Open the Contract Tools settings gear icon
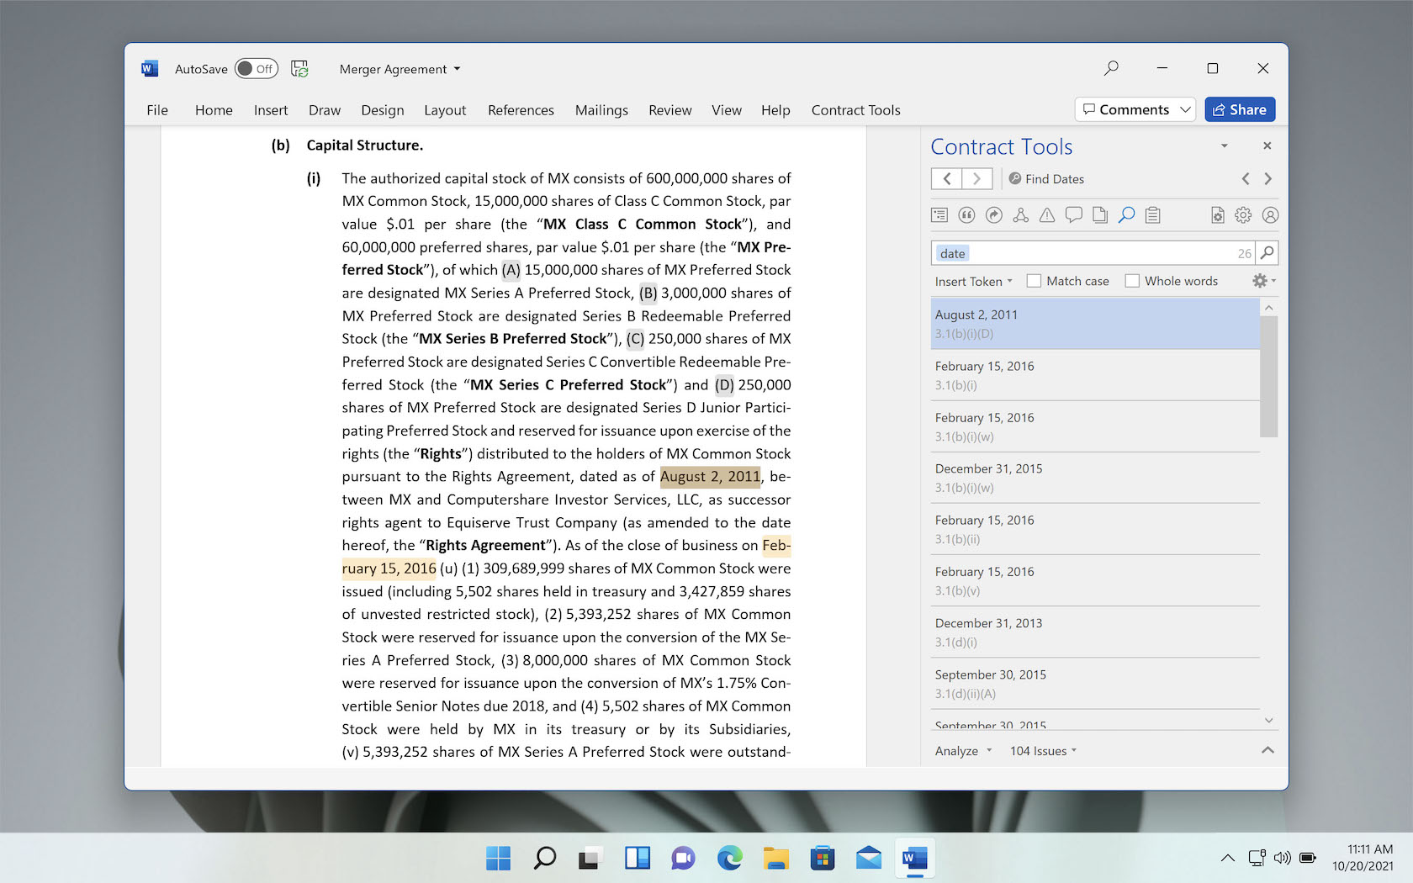This screenshot has height=883, width=1413. pos(1243,215)
